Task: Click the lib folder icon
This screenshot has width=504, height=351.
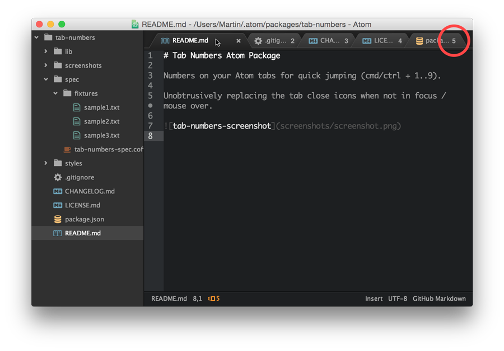Action: (x=58, y=51)
